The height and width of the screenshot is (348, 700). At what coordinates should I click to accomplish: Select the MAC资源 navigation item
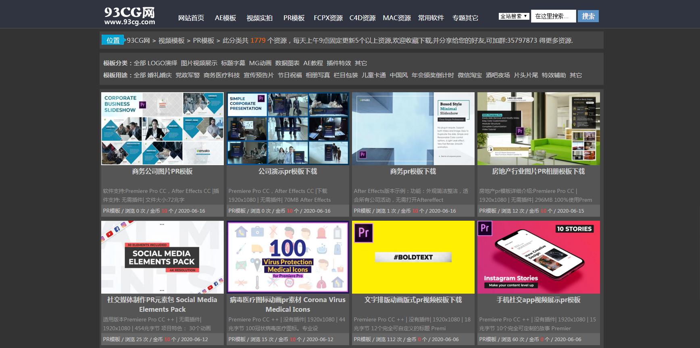pyautogui.click(x=396, y=18)
